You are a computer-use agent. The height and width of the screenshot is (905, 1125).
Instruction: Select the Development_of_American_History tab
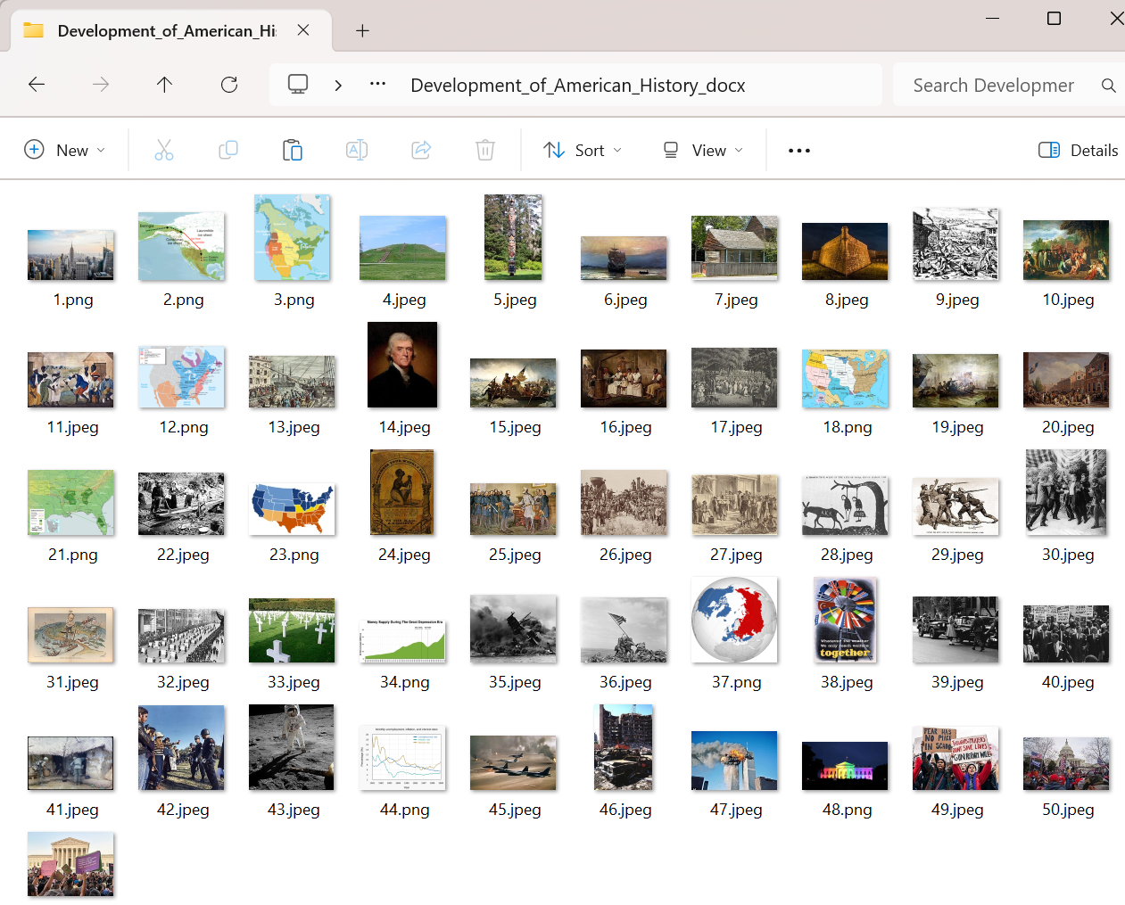click(x=166, y=30)
